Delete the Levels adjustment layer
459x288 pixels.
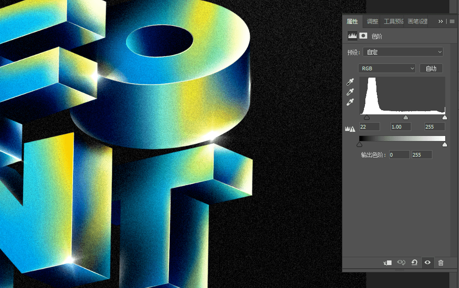441,262
